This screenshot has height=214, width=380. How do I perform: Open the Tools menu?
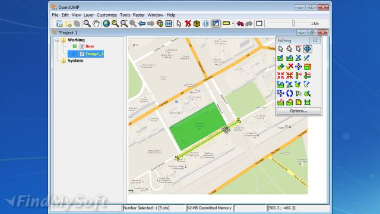click(125, 15)
